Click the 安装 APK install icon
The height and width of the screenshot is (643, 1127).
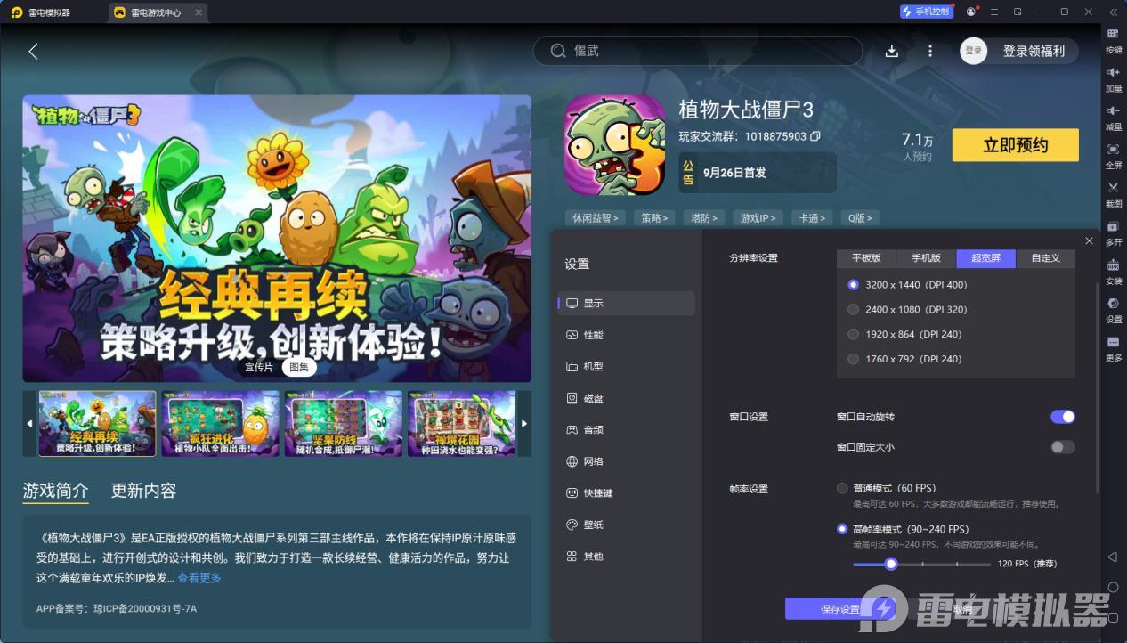(1113, 265)
